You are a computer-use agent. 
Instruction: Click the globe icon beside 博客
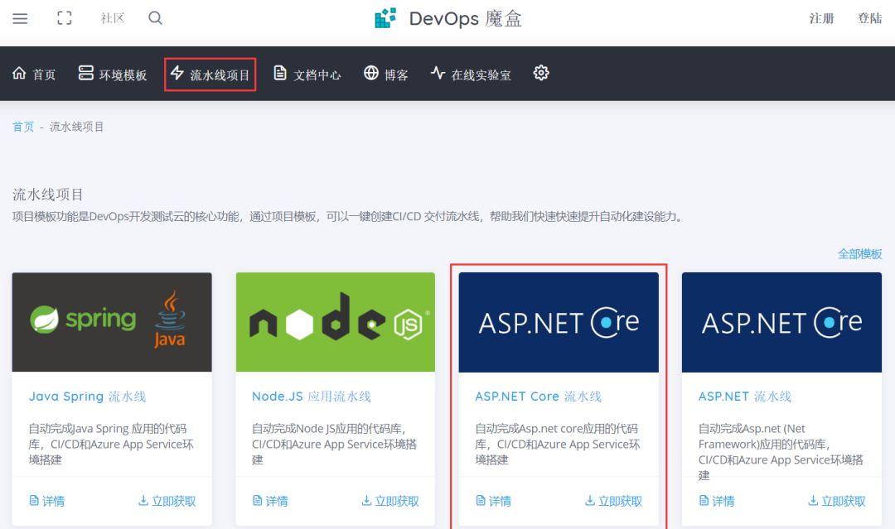[371, 73]
